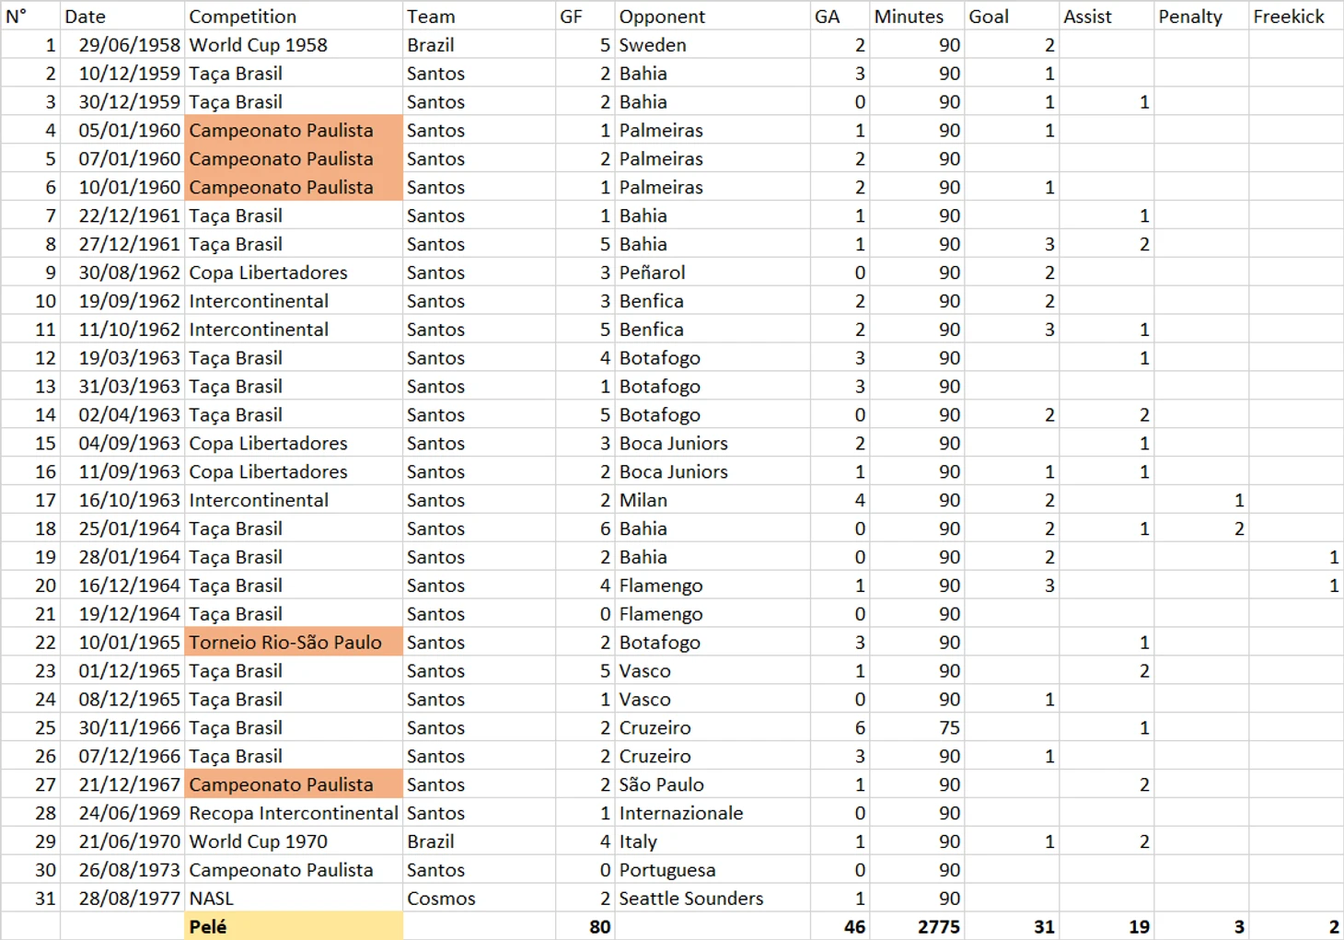Click the total minutes 2775 cell
This screenshot has width=1344, height=940.
pos(917,926)
